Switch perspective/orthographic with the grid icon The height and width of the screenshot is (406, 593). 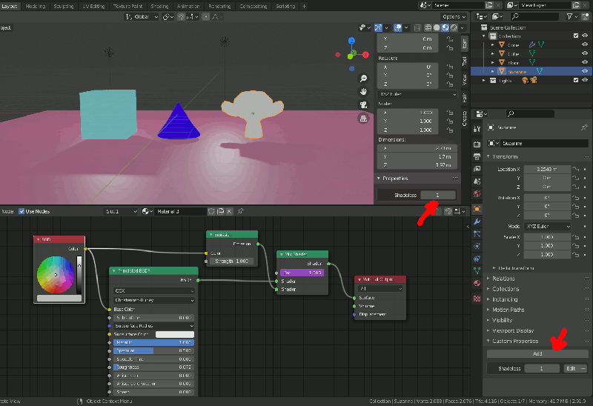(x=363, y=119)
